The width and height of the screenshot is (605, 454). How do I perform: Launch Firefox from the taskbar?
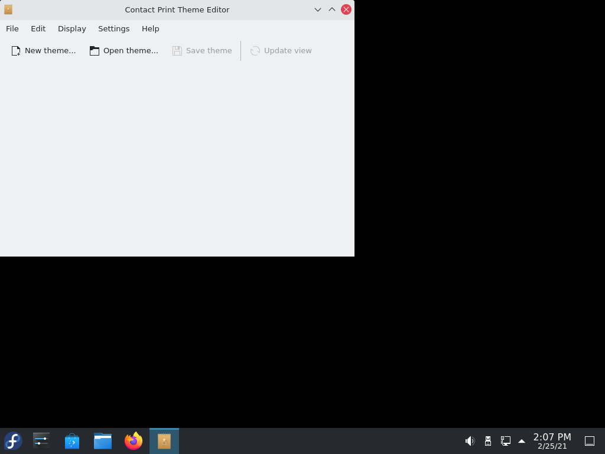coord(134,441)
